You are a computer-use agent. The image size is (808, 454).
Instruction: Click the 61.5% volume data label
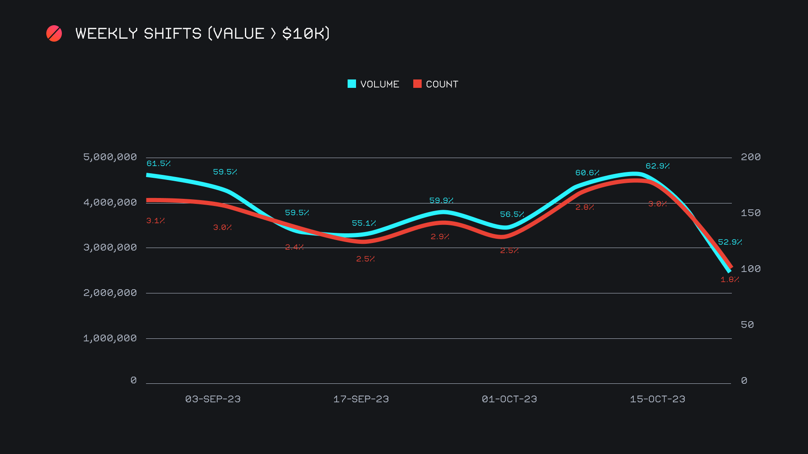click(158, 164)
